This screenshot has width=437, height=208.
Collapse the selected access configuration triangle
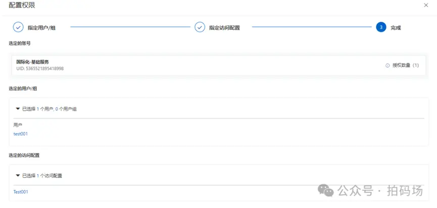point(18,175)
